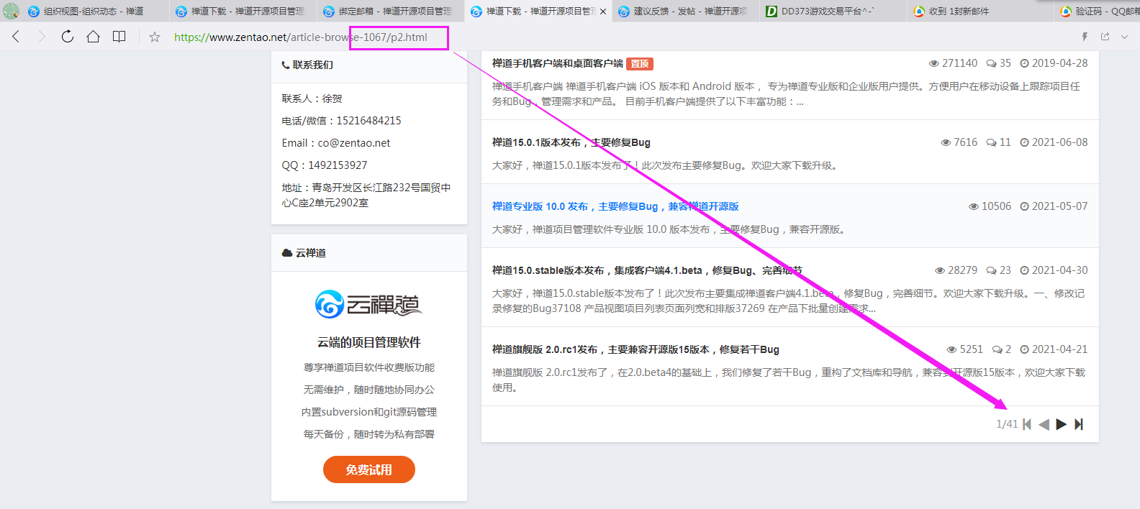1140x509 pixels.
Task: Click the 云禅道 logo image
Action: pos(368,304)
